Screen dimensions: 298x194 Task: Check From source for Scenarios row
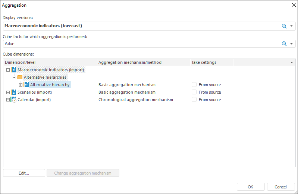tap(194, 92)
